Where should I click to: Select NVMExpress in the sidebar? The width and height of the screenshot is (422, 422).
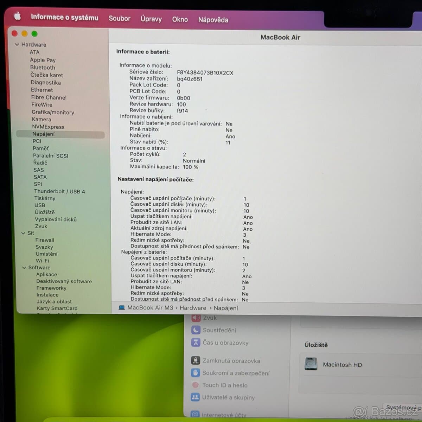[x=48, y=127]
